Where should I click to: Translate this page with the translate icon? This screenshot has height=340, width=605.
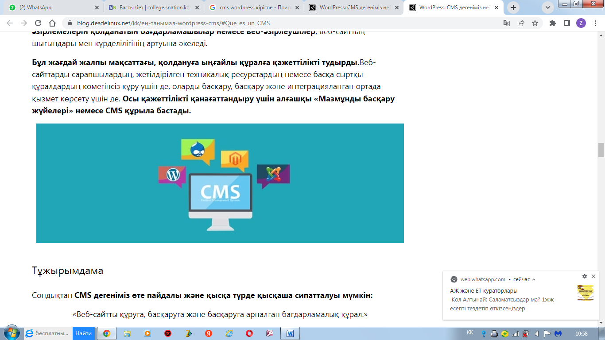[507, 23]
